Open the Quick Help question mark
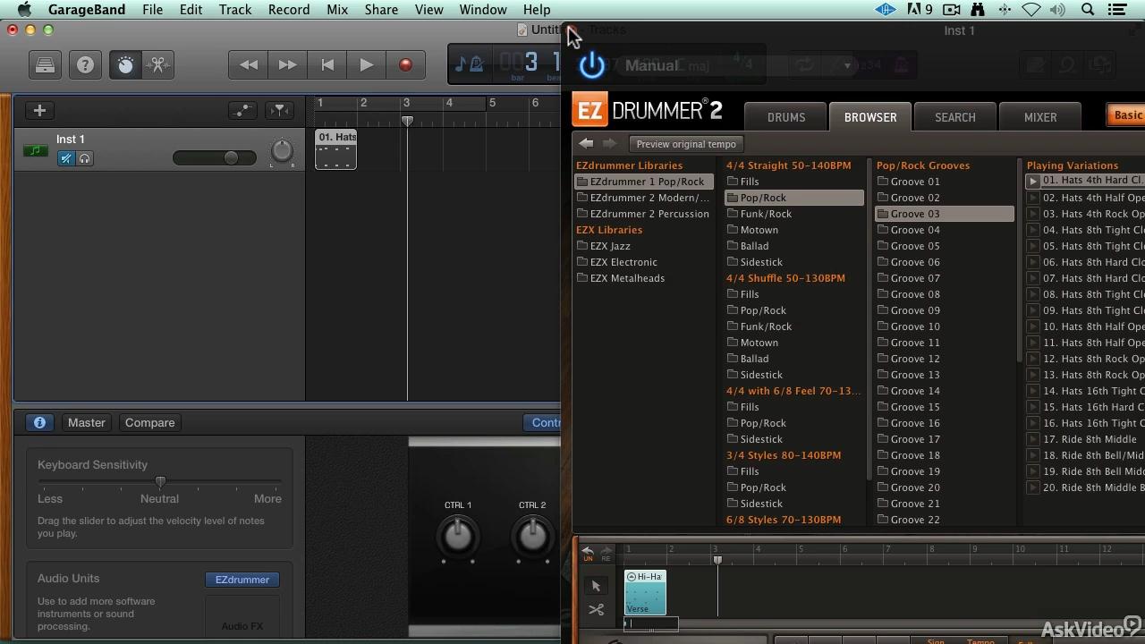Screen dimensions: 1145x644 (x=85, y=65)
